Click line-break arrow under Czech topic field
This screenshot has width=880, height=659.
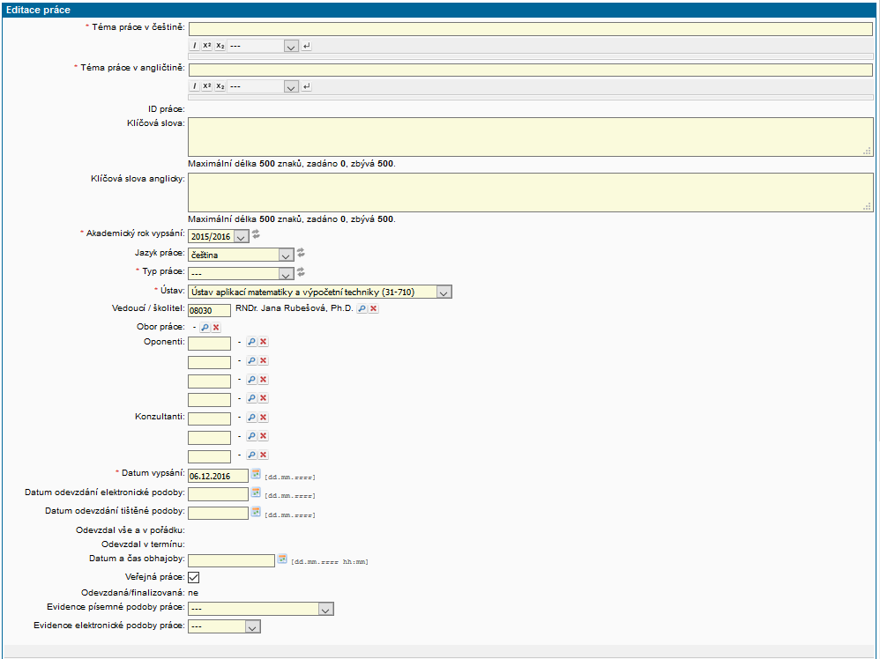306,46
